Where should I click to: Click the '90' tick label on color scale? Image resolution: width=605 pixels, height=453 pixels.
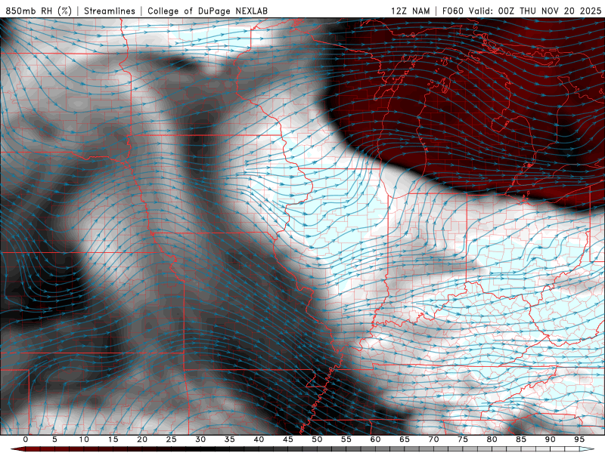[550, 439]
